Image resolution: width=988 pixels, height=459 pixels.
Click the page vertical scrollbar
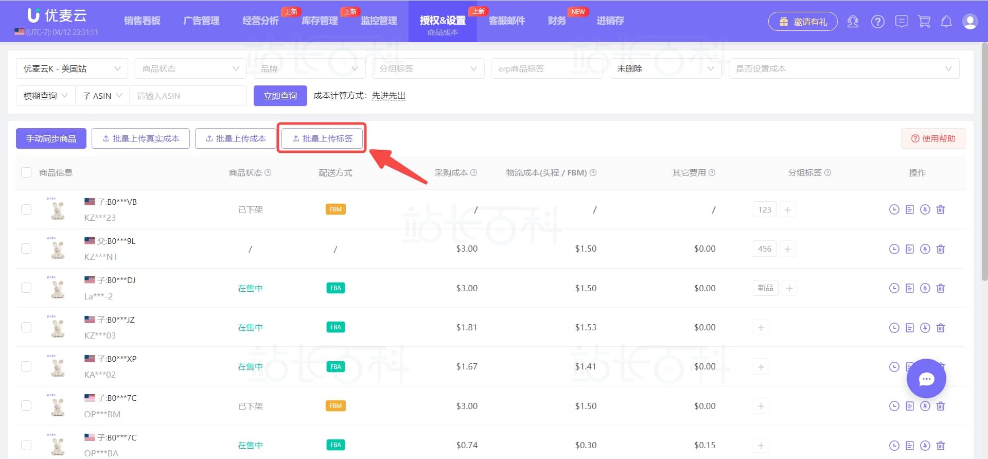point(984,162)
